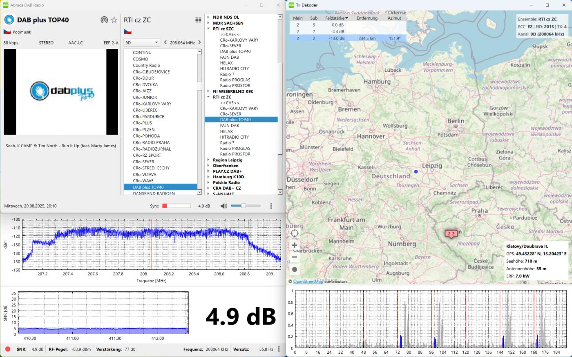Viewport: 572px width, 357px height.
Task: Open status bar three-dot menu near Versatz
Action: (x=279, y=349)
